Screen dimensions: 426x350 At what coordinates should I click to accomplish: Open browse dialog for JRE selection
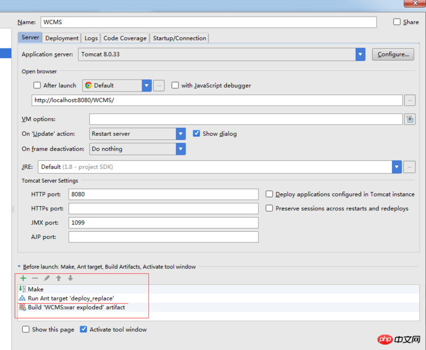(x=409, y=167)
